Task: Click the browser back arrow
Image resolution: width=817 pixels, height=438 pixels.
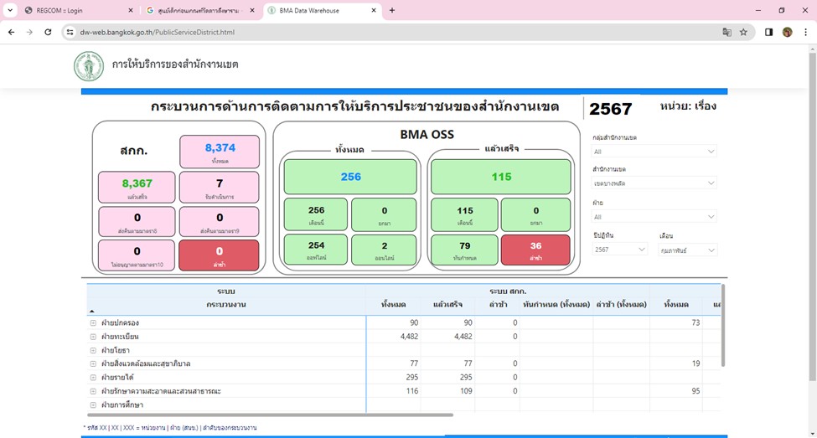Action: click(12, 32)
